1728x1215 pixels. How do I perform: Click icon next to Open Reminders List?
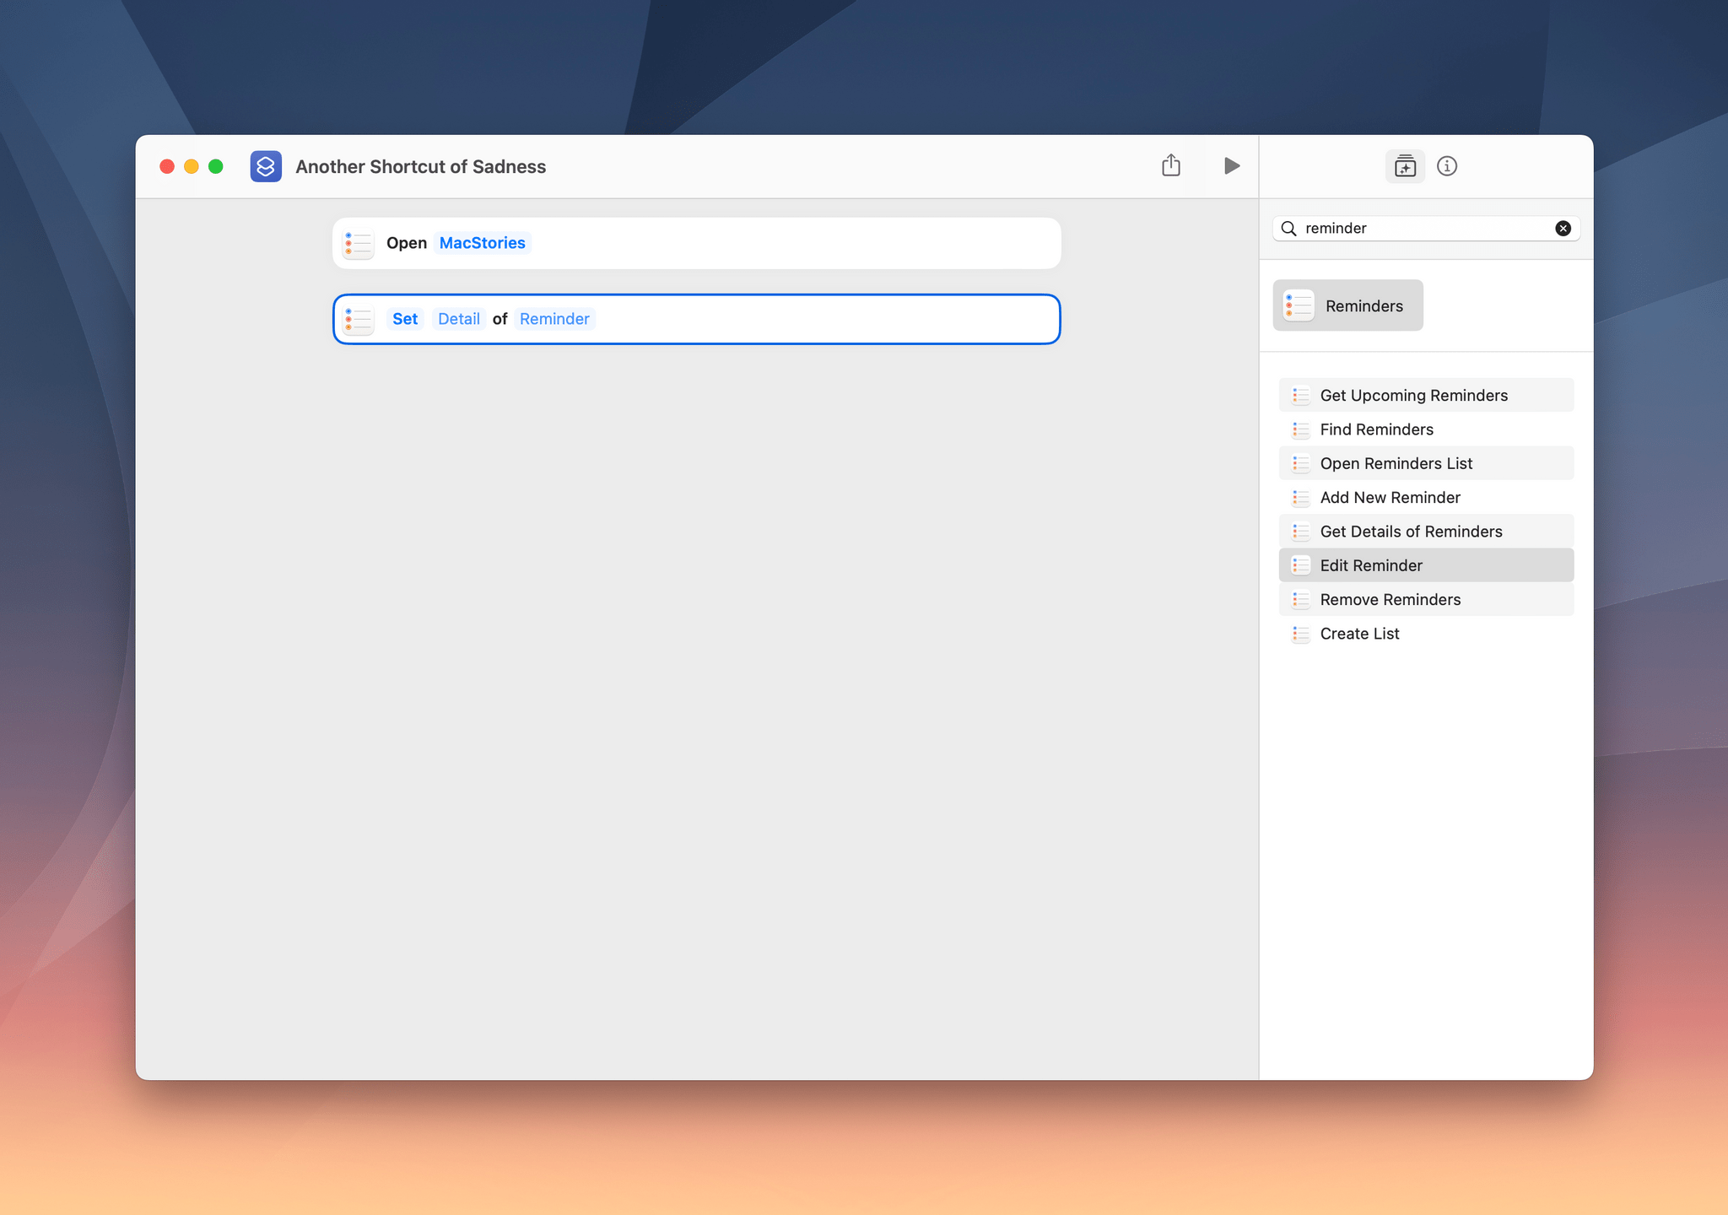click(x=1300, y=463)
